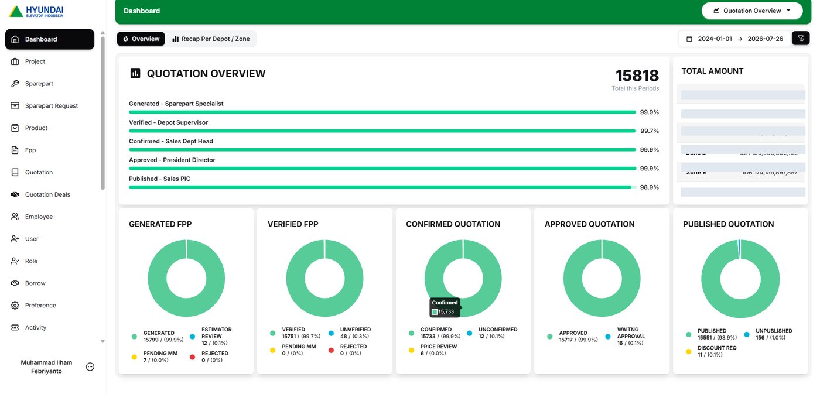The height and width of the screenshot is (394, 820).
Task: Open the Quotation Overview dropdown
Action: pyautogui.click(x=752, y=11)
